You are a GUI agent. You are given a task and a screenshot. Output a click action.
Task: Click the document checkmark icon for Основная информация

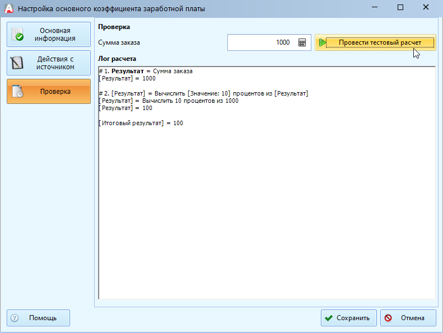pos(18,35)
